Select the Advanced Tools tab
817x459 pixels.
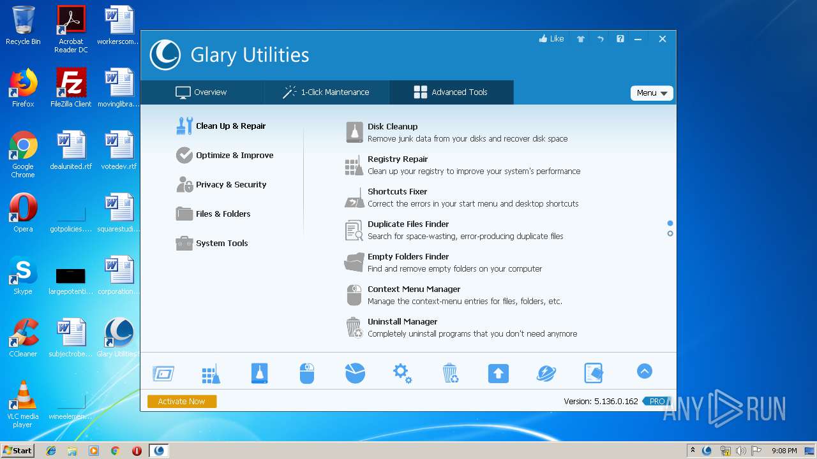click(x=451, y=92)
